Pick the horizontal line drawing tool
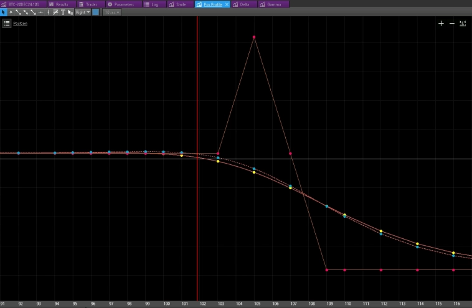 coord(40,12)
